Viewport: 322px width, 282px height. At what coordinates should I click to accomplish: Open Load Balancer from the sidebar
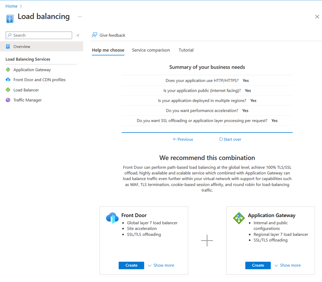(26, 90)
